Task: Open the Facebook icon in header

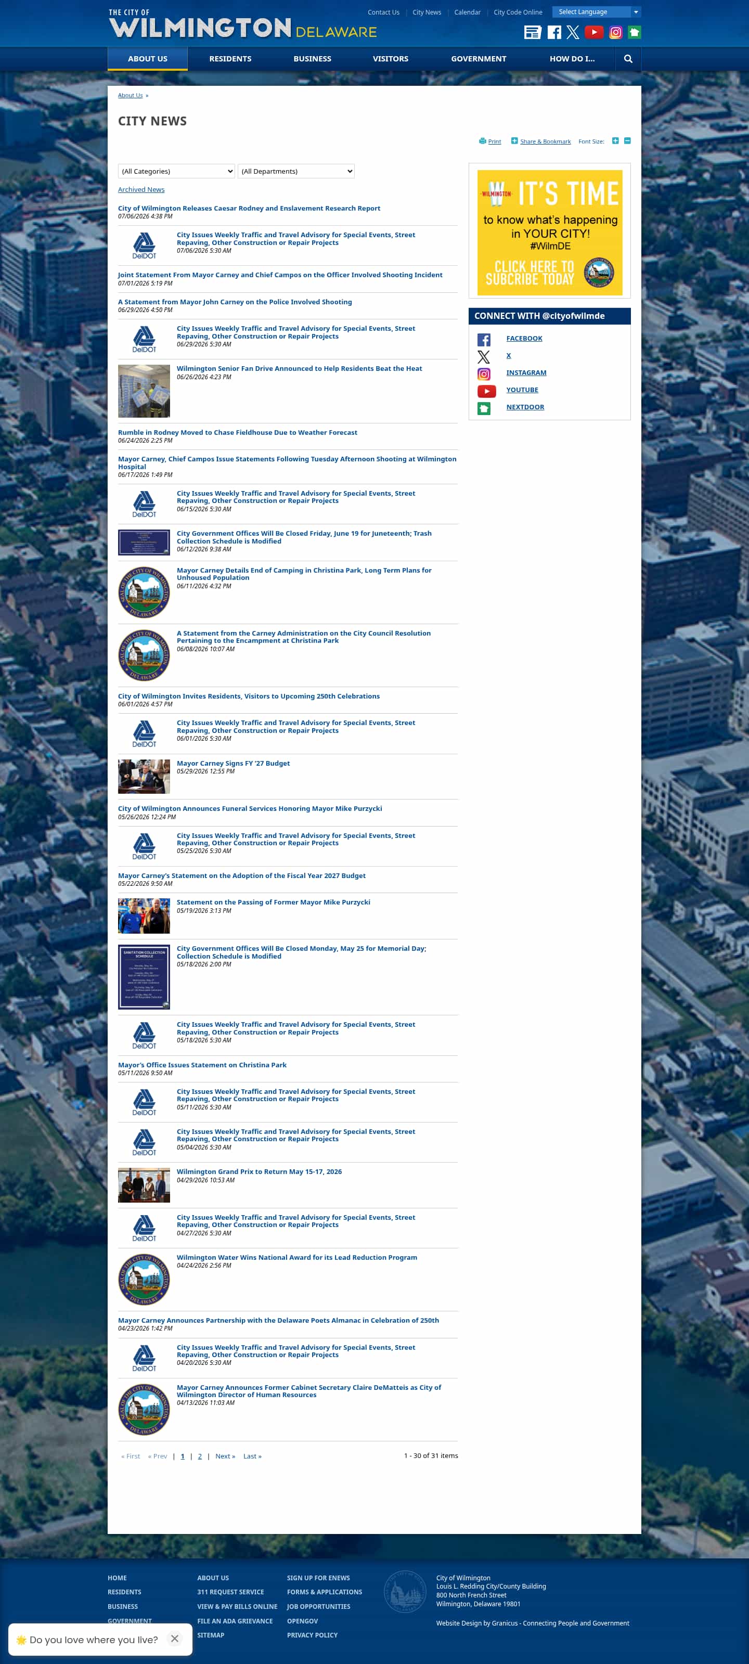Action: tap(554, 32)
